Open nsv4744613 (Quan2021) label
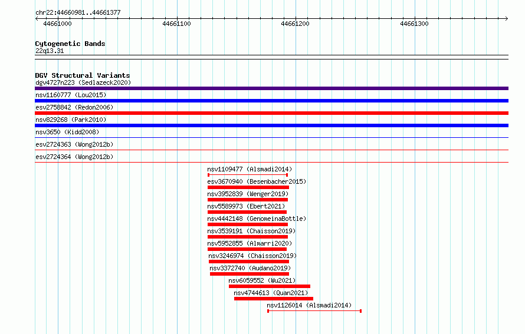The width and height of the screenshot is (525, 334). [x=271, y=293]
